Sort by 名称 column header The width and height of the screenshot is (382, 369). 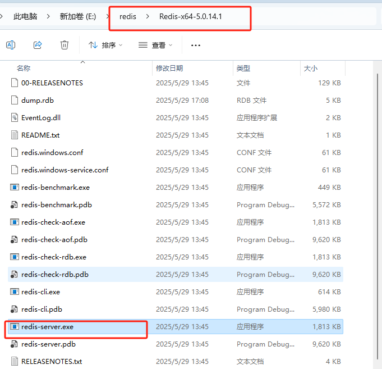(x=24, y=68)
